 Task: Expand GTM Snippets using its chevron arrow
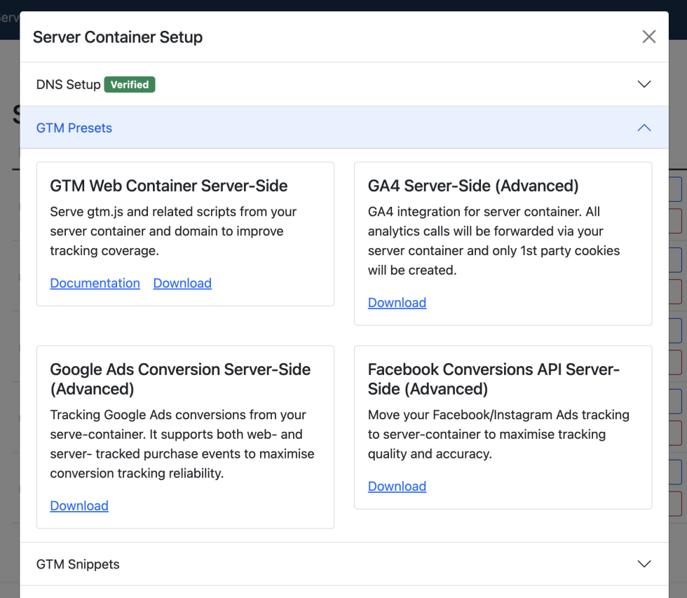tap(644, 564)
